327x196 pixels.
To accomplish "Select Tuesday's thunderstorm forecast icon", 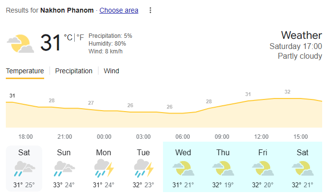I will 144,168.
